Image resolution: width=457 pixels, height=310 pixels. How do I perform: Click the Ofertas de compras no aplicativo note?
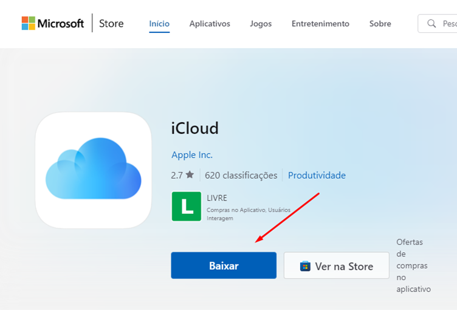[413, 266]
